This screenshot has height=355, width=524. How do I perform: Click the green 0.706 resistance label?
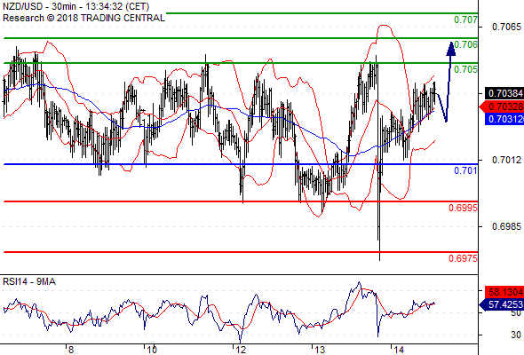[x=465, y=44]
